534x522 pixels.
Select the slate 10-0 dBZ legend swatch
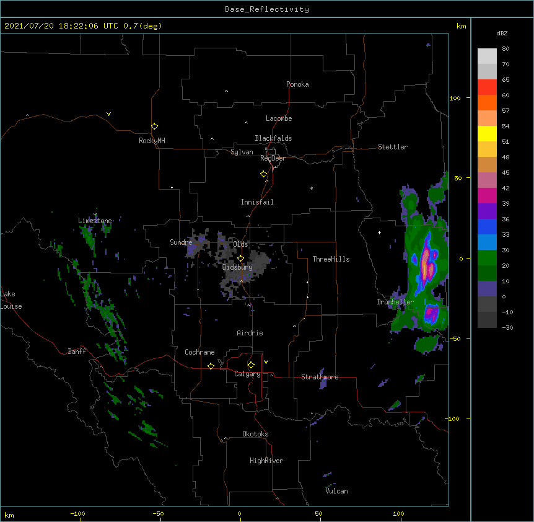click(487, 289)
